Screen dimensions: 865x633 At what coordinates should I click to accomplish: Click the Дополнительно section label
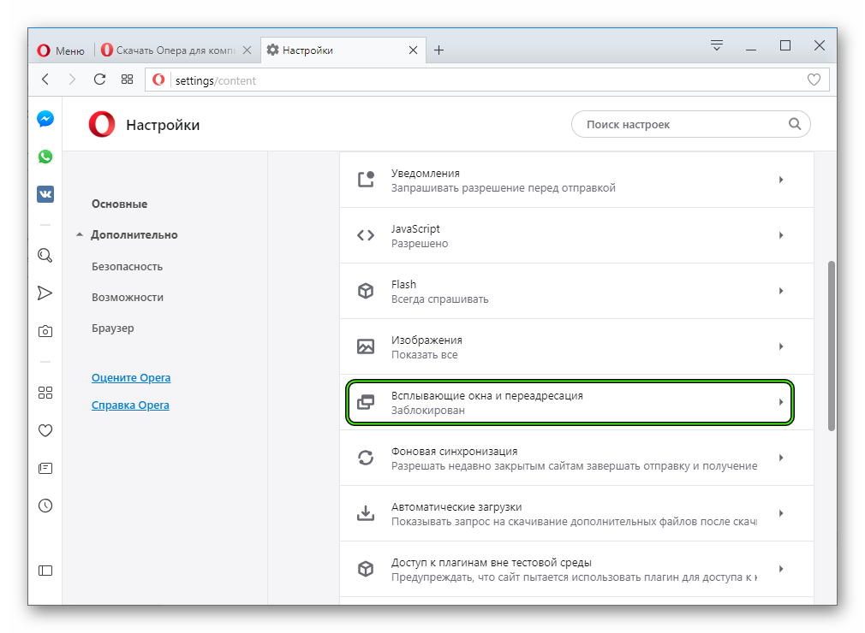pyautogui.click(x=134, y=234)
